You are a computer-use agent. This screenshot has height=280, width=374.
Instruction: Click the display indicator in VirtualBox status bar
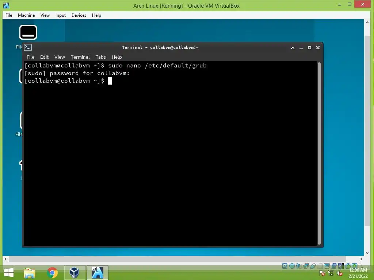[x=327, y=266]
